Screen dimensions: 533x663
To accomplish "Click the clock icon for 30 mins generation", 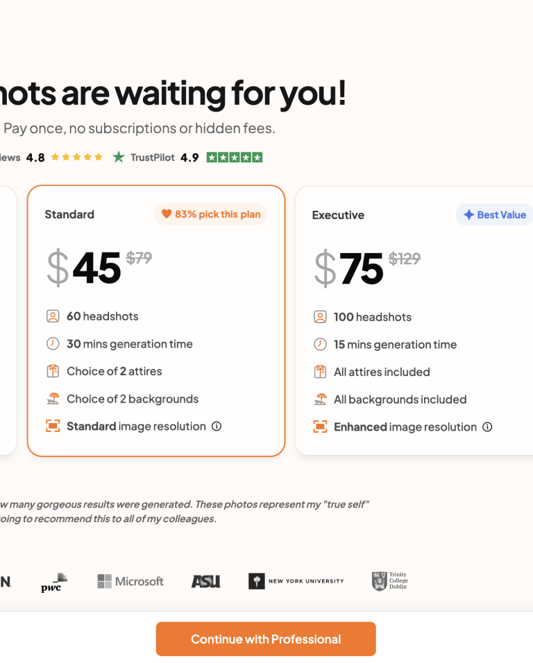I will tap(53, 344).
